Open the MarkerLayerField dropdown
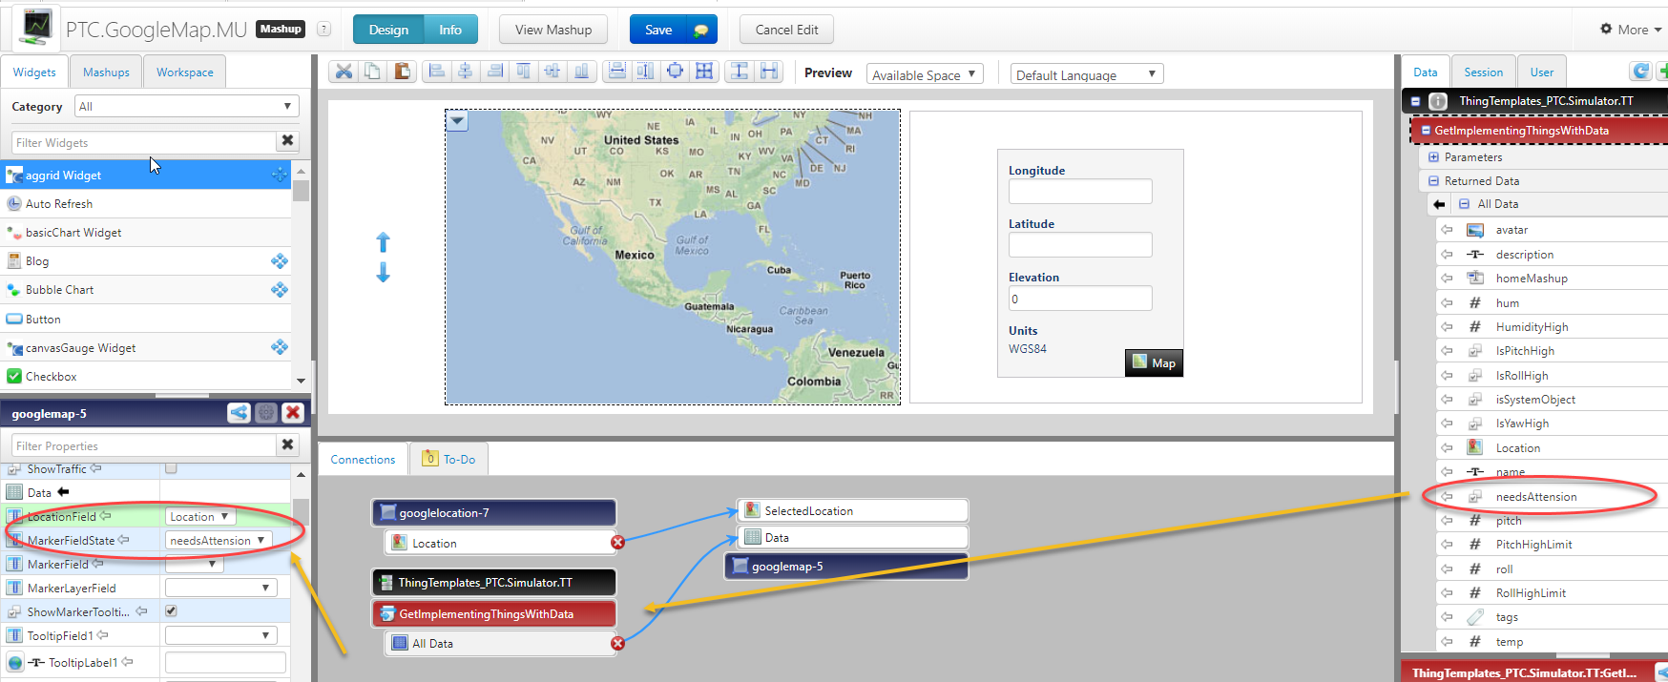The width and height of the screenshot is (1668, 682). tap(220, 588)
